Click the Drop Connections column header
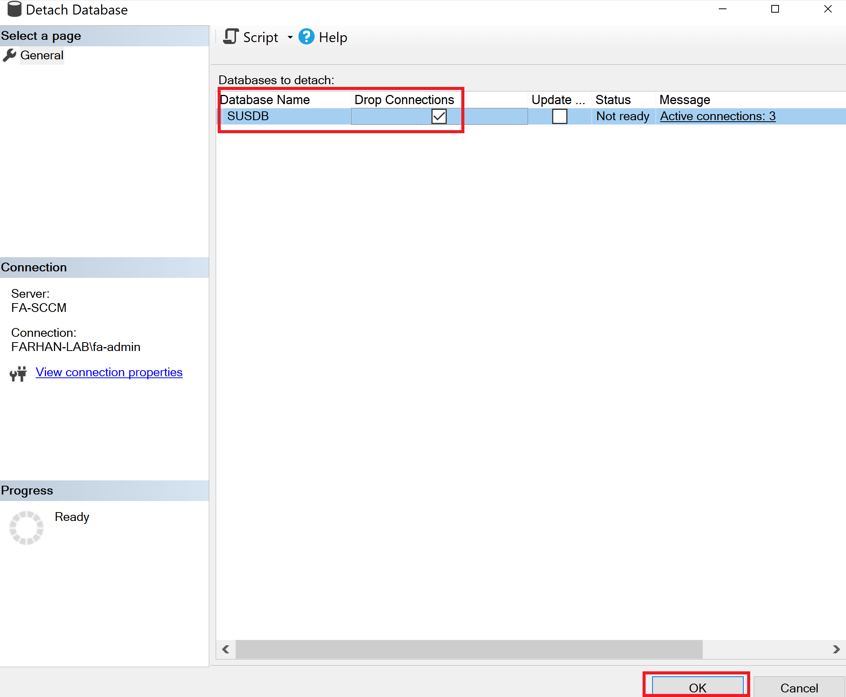The width and height of the screenshot is (846, 697). [404, 100]
